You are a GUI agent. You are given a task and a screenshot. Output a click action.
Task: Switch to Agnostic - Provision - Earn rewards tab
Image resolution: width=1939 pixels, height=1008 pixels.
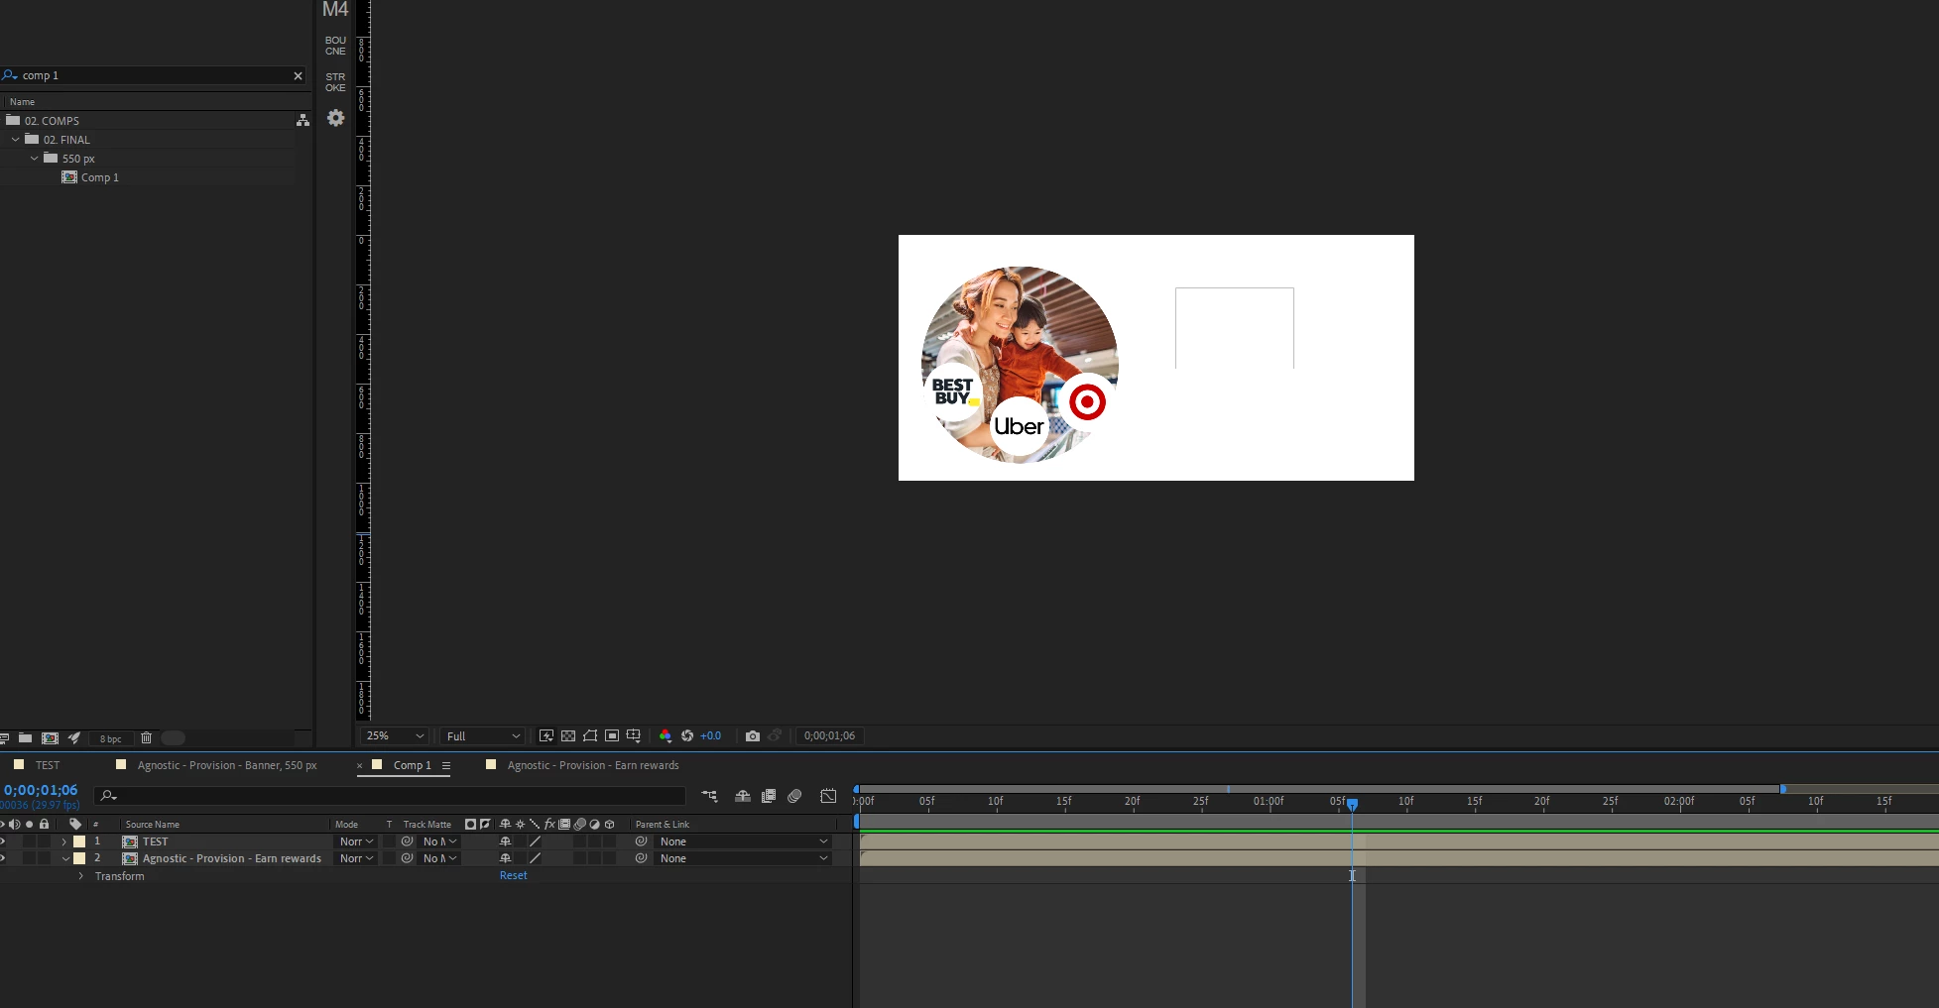593,765
